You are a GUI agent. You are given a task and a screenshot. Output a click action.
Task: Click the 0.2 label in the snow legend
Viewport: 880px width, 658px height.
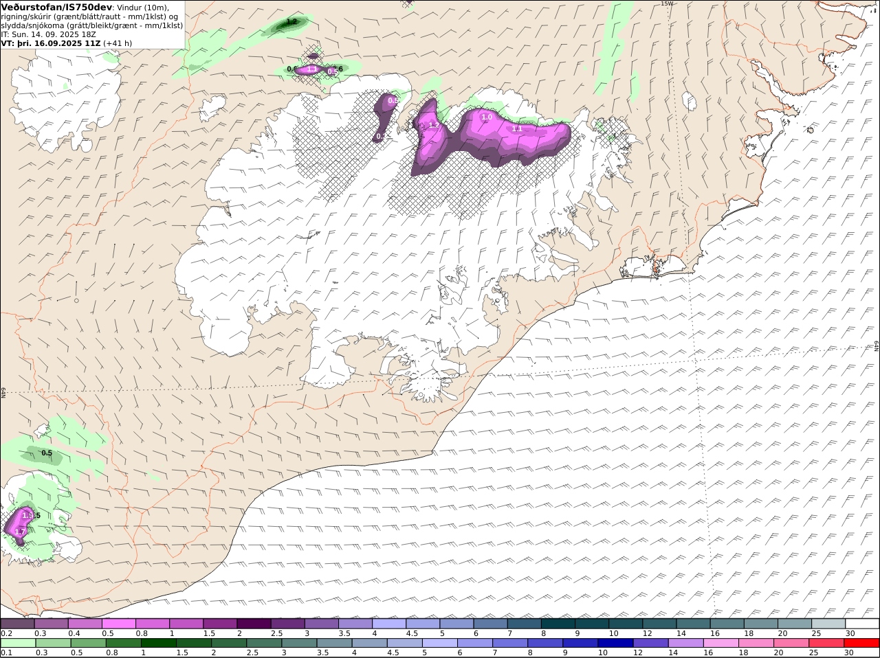click(6, 633)
